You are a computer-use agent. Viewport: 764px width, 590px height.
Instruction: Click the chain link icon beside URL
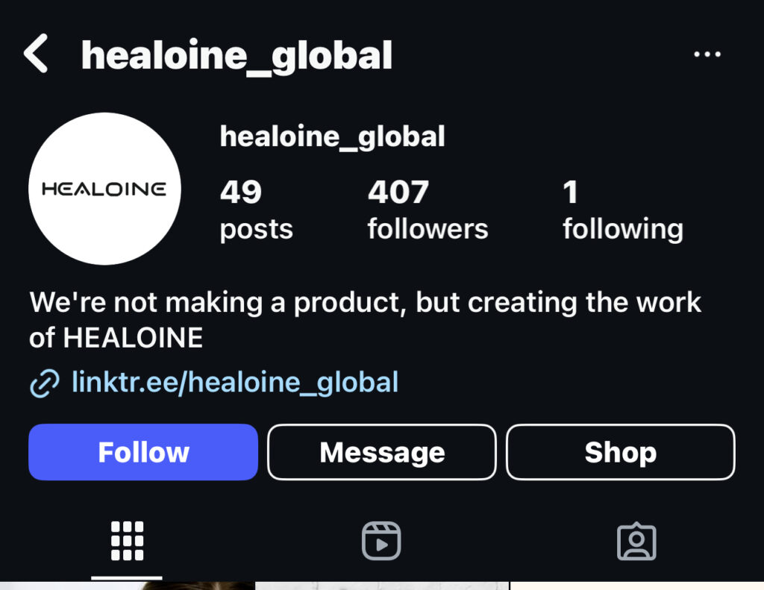click(45, 383)
